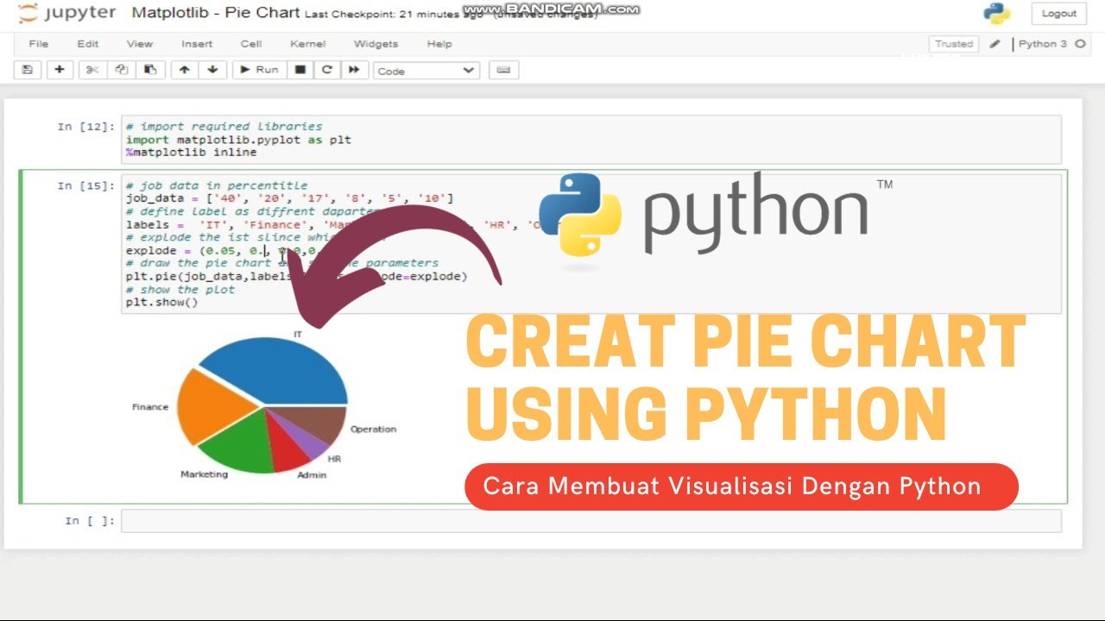Click the 'Finance' pie chart label
This screenshot has height=621, width=1105.
(x=150, y=406)
